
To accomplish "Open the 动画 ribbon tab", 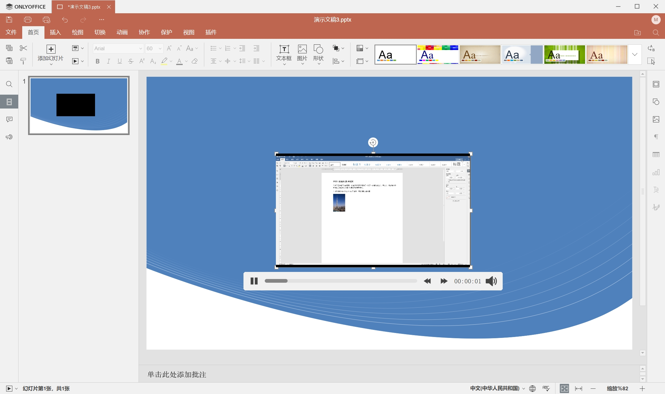I will pyautogui.click(x=122, y=32).
